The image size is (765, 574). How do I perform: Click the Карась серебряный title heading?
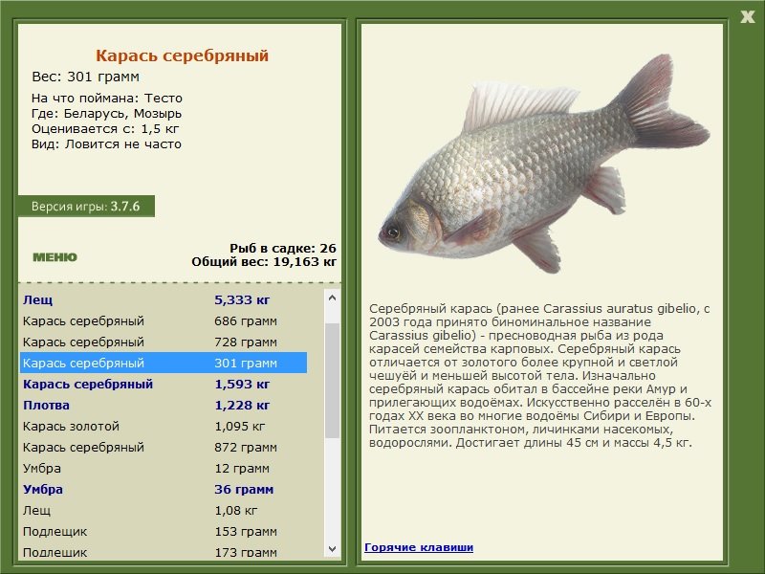[x=182, y=55]
